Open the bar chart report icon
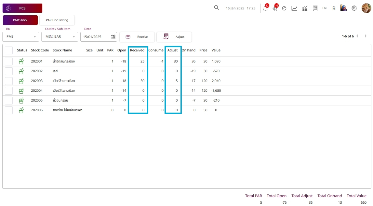This screenshot has width=373, height=206. pos(305,8)
